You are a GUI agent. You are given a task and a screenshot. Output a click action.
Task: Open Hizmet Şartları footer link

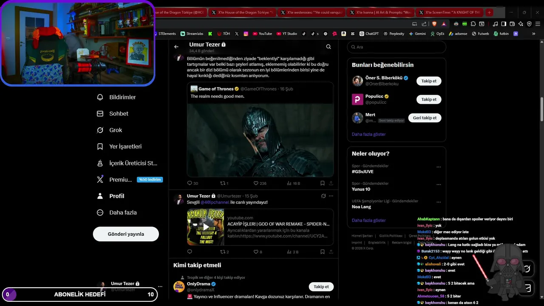[x=362, y=236]
